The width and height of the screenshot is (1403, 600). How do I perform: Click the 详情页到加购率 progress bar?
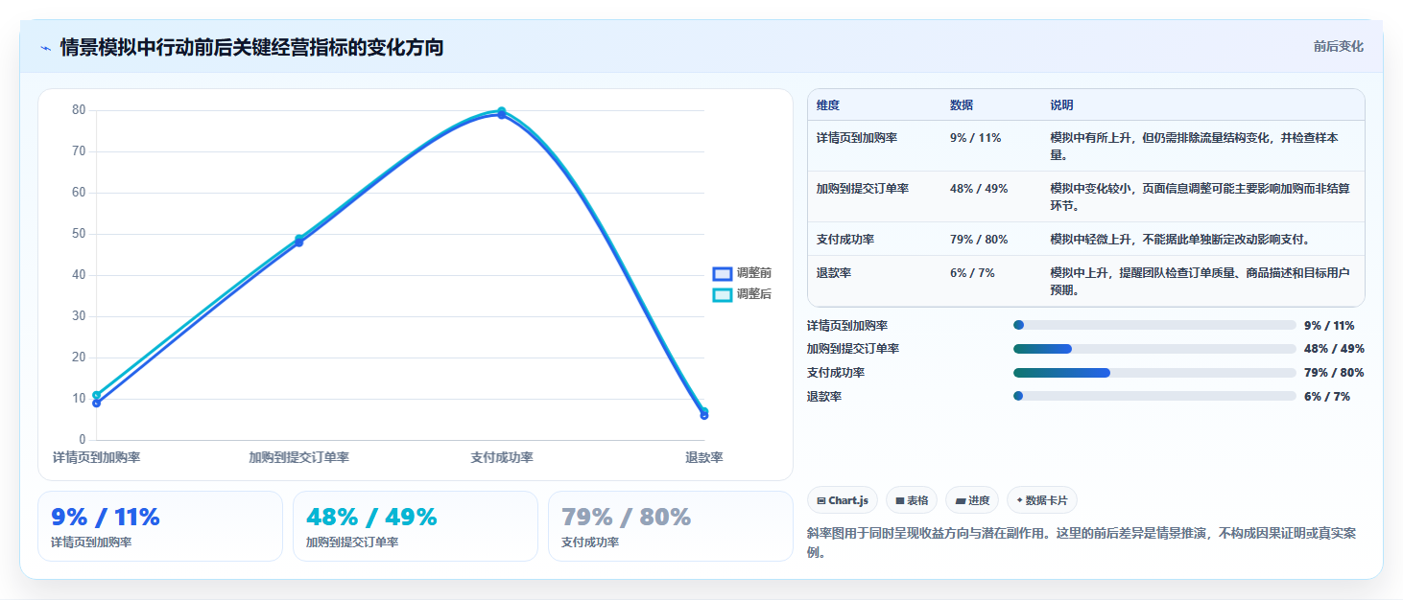[1154, 325]
